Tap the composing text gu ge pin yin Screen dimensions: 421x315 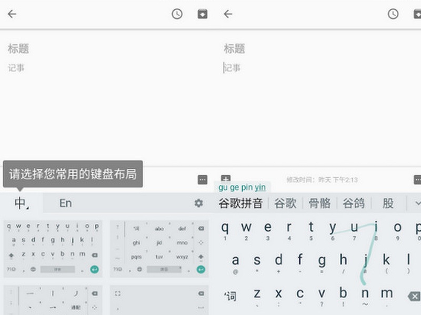click(242, 187)
